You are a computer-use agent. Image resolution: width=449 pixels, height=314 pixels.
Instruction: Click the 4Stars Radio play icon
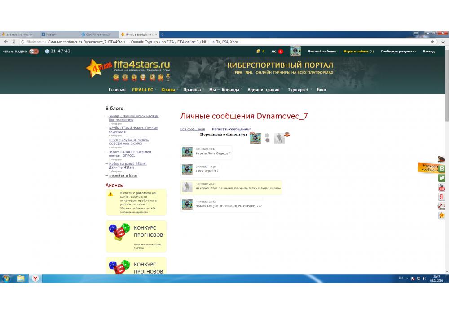point(34,51)
